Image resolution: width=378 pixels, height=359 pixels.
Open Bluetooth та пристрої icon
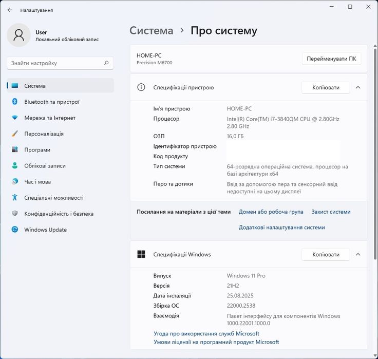pos(15,102)
